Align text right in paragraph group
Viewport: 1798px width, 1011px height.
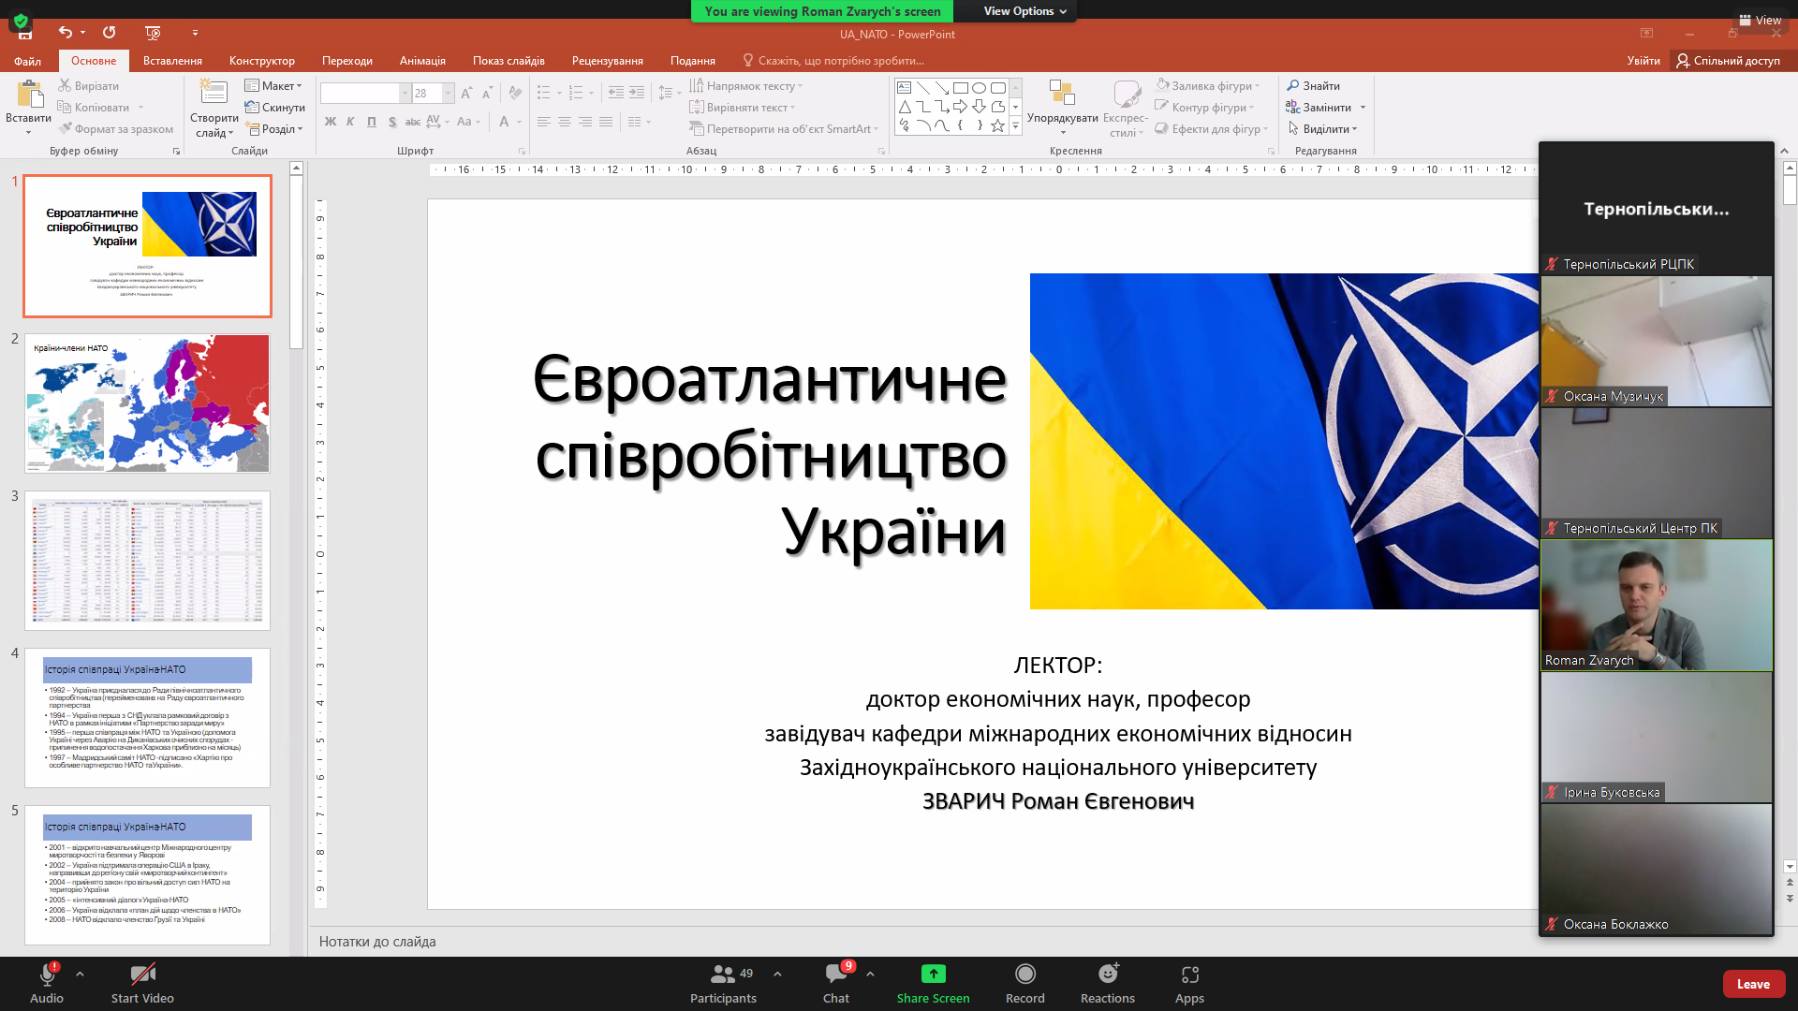coord(585,122)
